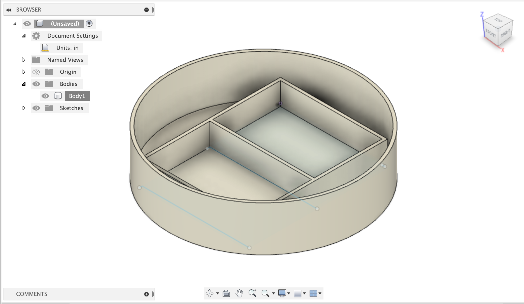The height and width of the screenshot is (304, 524).
Task: Click the COMMENTS panel label
Action: pos(31,294)
